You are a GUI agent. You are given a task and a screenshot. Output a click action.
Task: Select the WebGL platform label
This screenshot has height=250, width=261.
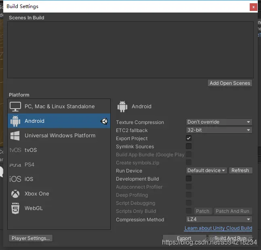[x=34, y=208]
